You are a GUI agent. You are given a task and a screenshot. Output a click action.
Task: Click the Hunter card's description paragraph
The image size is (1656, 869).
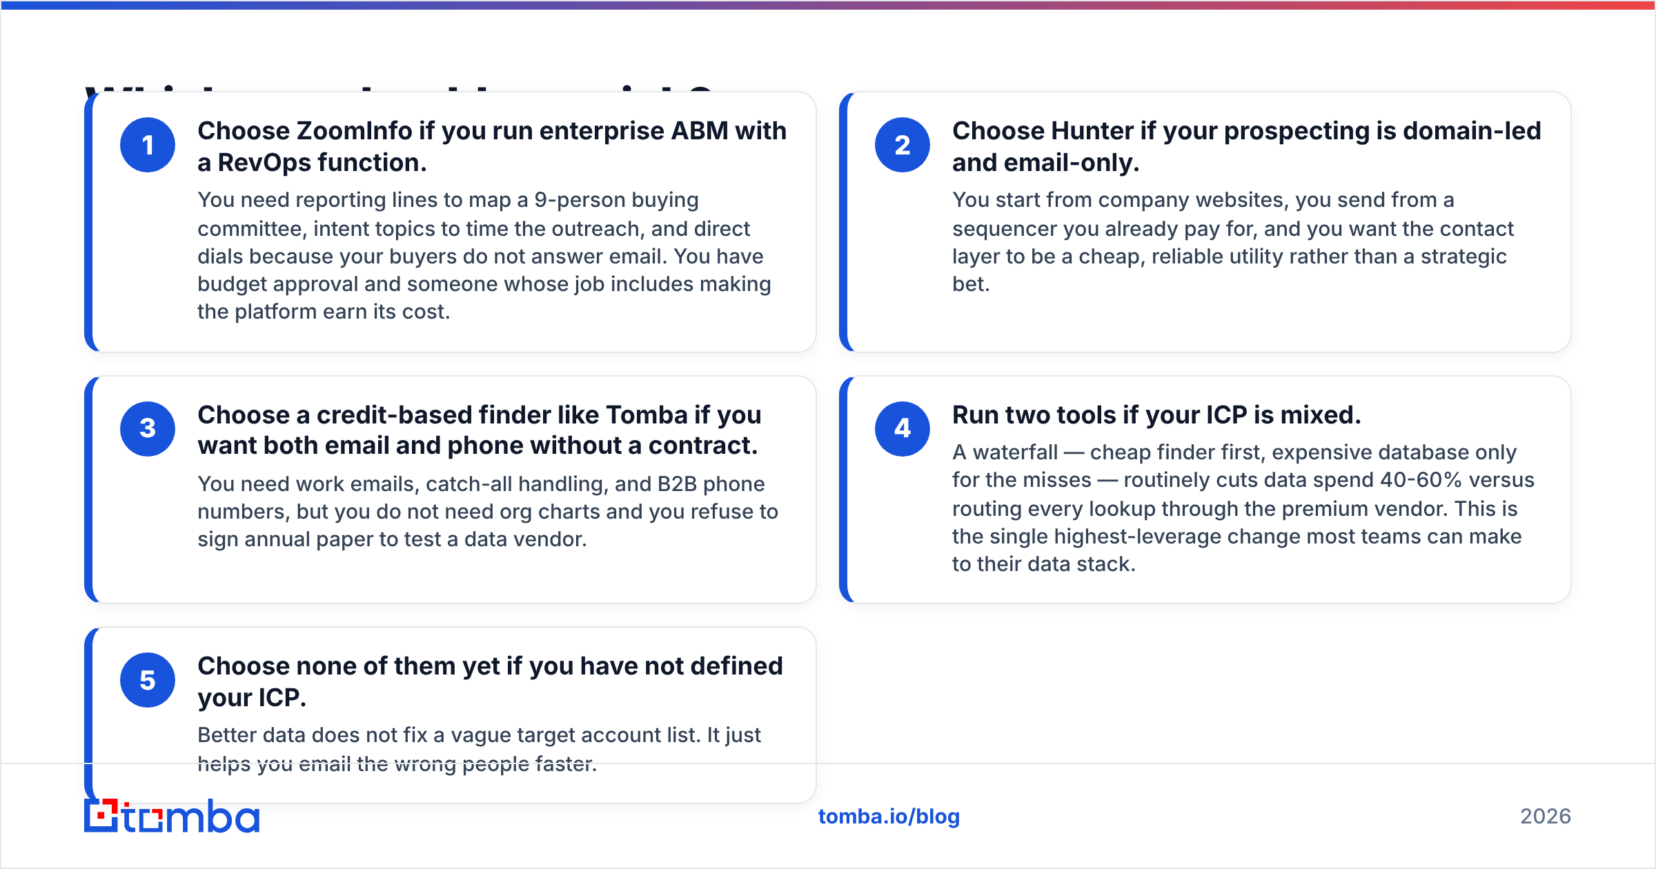[x=1232, y=242]
